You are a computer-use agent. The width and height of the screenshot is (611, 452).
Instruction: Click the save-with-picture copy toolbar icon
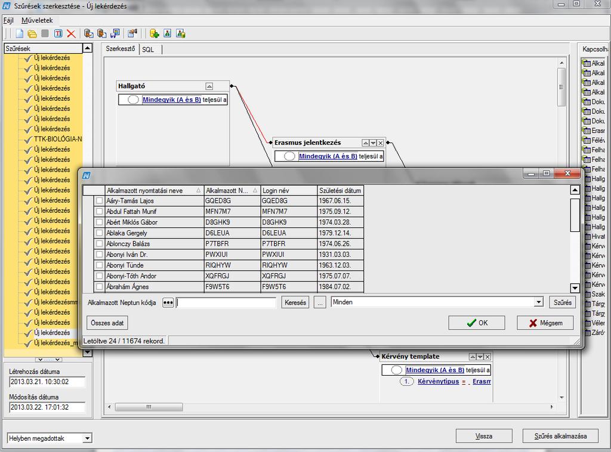(115, 34)
